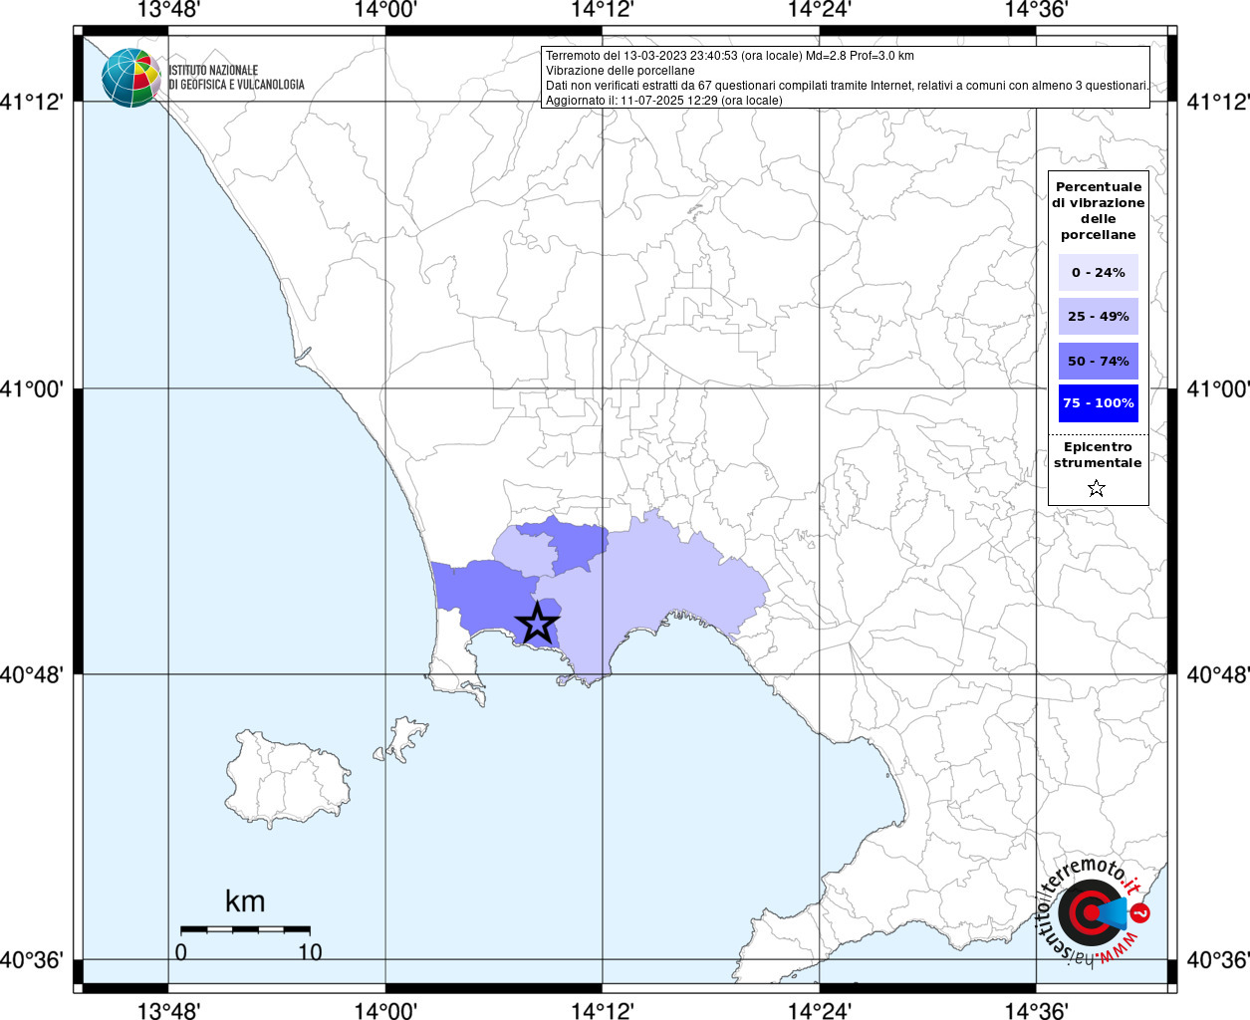Click the top 14°36' longitude label
The width and height of the screenshot is (1250, 1020).
tap(1037, 10)
